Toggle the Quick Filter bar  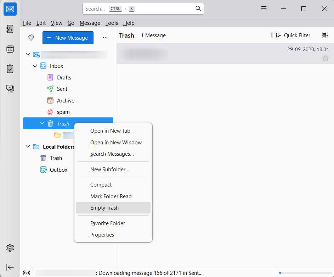[x=293, y=35]
